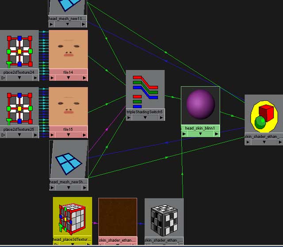Open input connections arrow on place2dTexture25
The height and width of the screenshot is (247, 283).
pyautogui.click(x=3, y=135)
